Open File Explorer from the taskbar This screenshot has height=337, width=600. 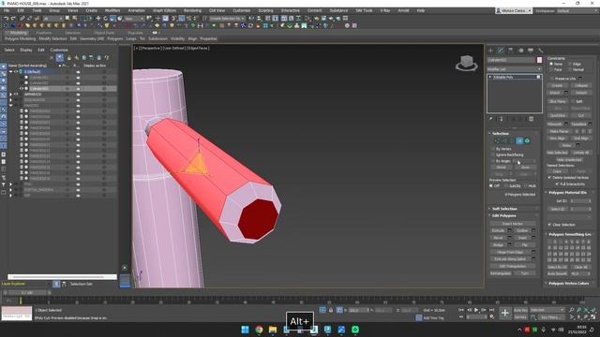[x=273, y=330]
